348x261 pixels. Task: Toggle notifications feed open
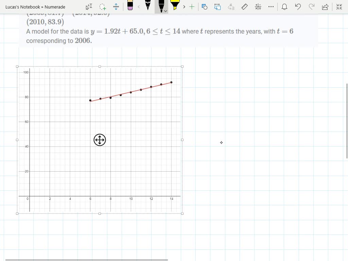tap(284, 7)
